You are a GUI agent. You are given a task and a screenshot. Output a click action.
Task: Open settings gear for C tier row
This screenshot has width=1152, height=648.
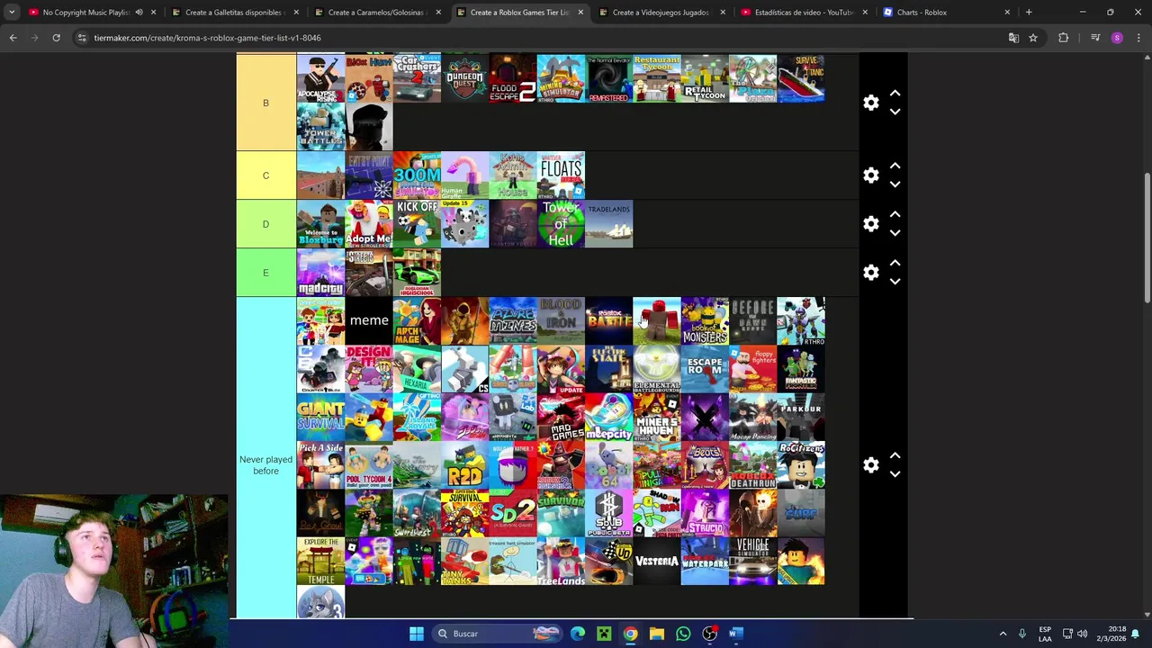point(870,175)
